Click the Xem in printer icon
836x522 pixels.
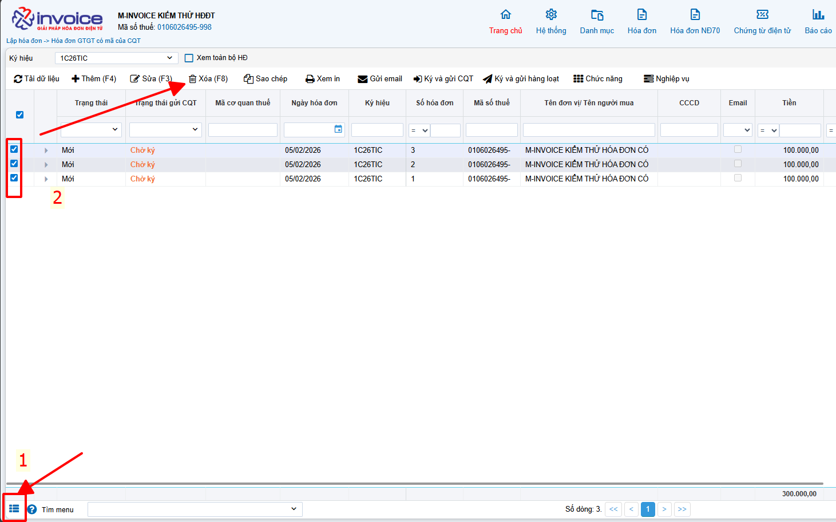click(310, 79)
